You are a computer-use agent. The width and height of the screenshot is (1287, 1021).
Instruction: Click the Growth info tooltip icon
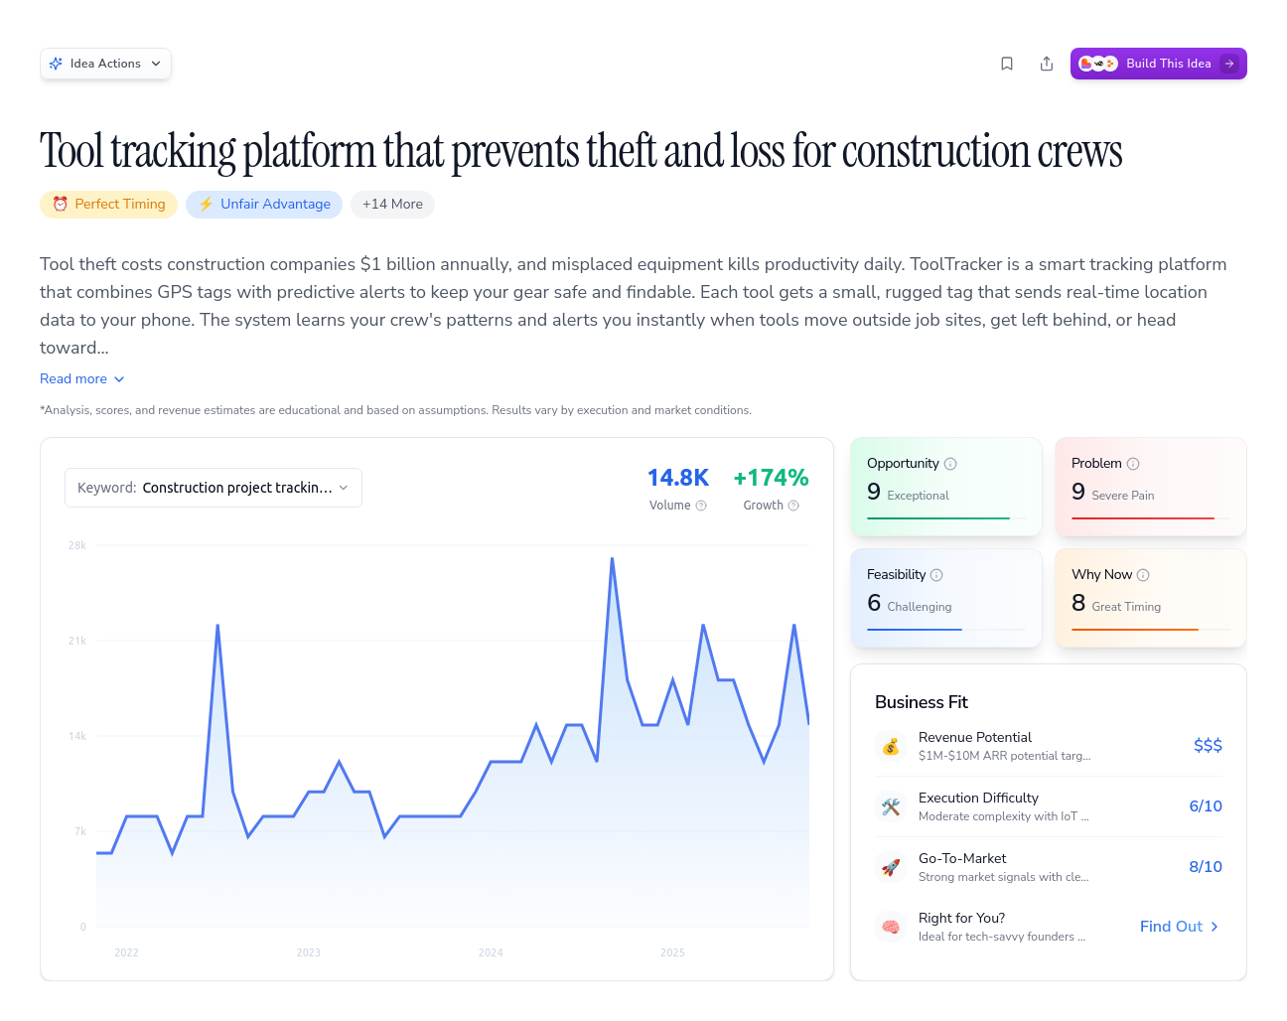coord(793,506)
